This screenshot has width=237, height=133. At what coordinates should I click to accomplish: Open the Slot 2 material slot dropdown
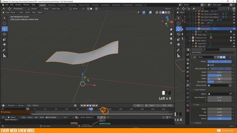tap(68, 117)
